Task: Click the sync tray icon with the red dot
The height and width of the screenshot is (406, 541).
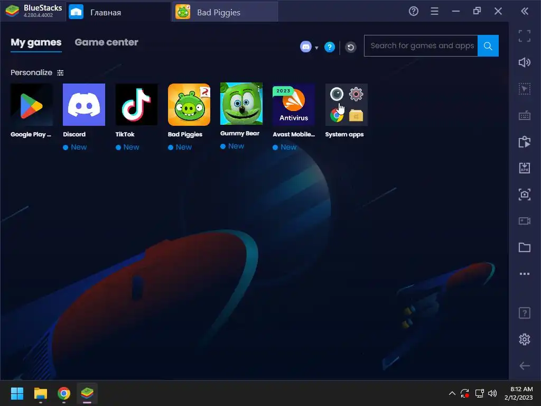Action: pyautogui.click(x=465, y=393)
